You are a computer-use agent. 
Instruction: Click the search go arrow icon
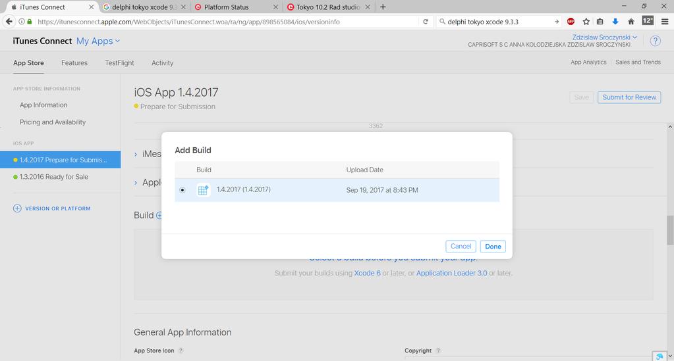(557, 22)
